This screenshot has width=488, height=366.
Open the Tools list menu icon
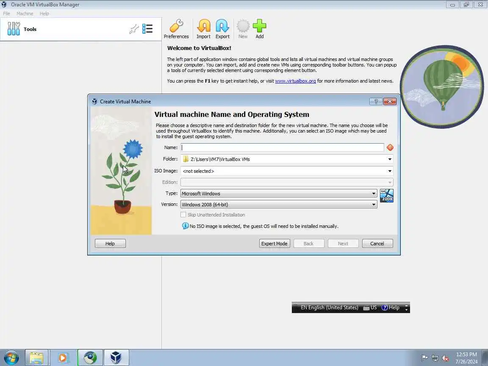coord(147,29)
